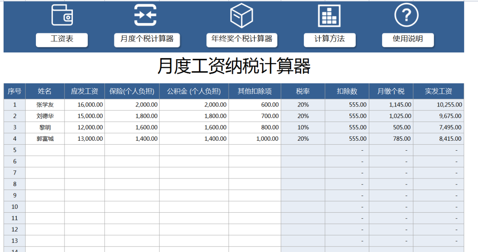Open the 月度个税计算器 button
Viewport: 478px width, 252px height.
[x=147, y=39]
